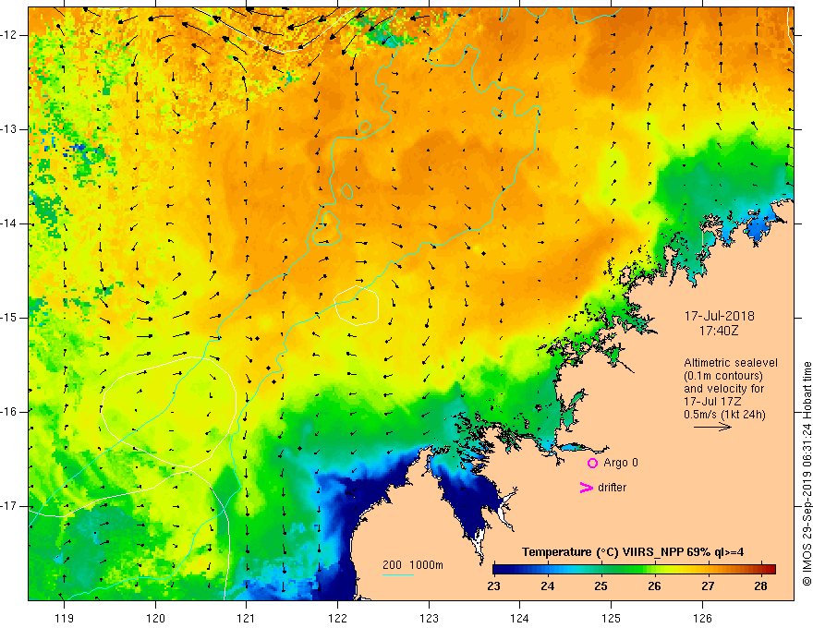Screen dimensions: 813x628
Task: Click the magenta Argo 0 circle marker
Action: 592,463
